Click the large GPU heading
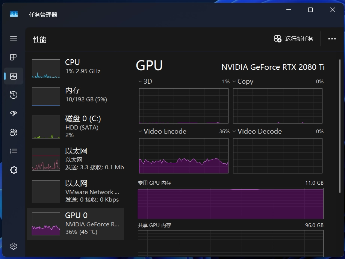Image resolution: width=345 pixels, height=259 pixels. pyautogui.click(x=149, y=65)
